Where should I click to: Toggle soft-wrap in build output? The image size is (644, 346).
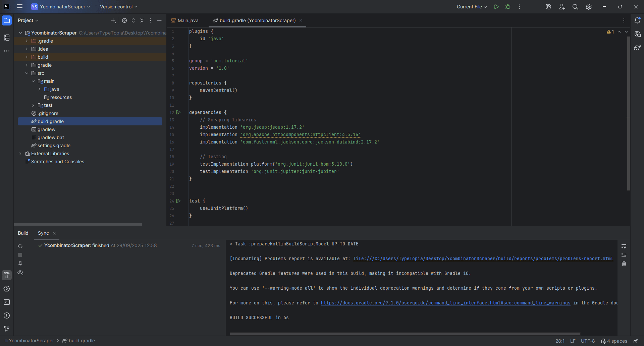[624, 246]
